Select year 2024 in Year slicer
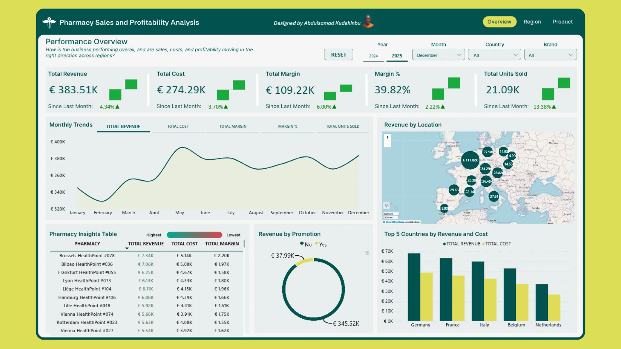Image resolution: width=621 pixels, height=349 pixels. [x=374, y=56]
